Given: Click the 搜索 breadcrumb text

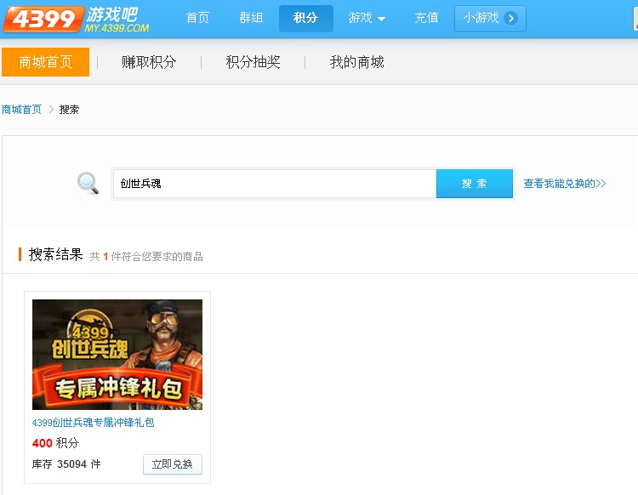Looking at the screenshot, I should tap(69, 110).
